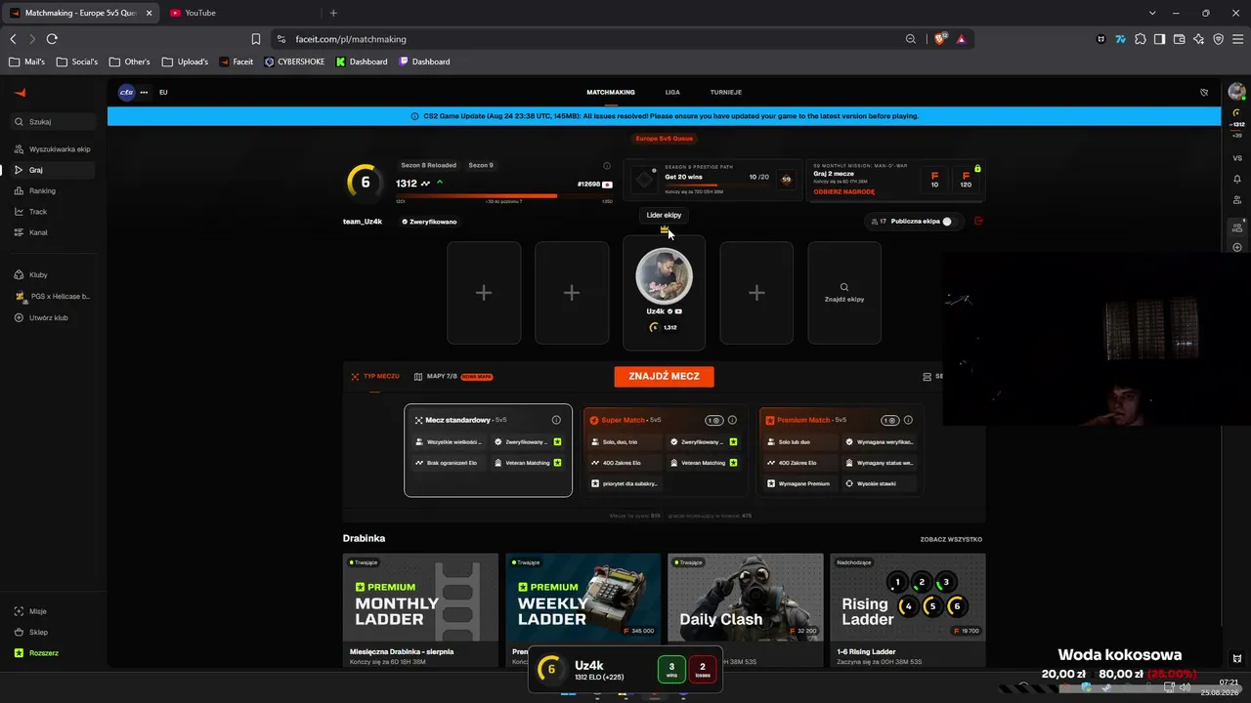
Task: Open the notifications bell in right panel
Action: [x=1237, y=179]
